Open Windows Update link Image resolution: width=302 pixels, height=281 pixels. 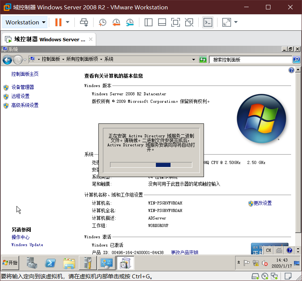tap(27, 245)
